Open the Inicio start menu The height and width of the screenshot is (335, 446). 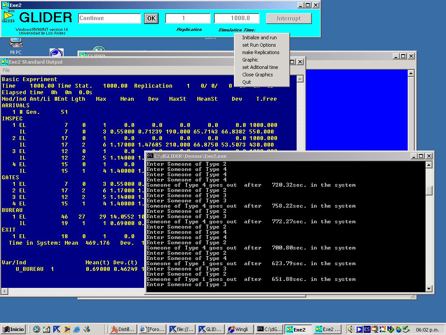[14, 329]
